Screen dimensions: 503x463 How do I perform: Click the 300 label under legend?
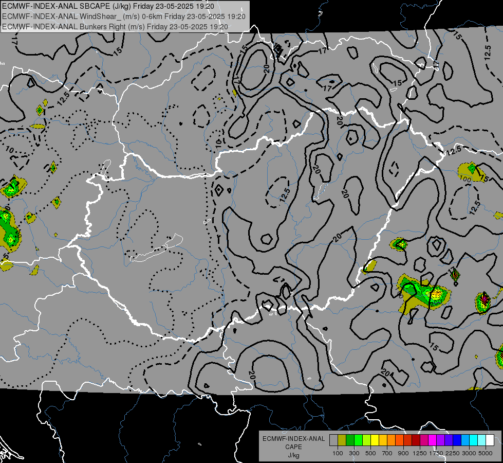(354, 453)
